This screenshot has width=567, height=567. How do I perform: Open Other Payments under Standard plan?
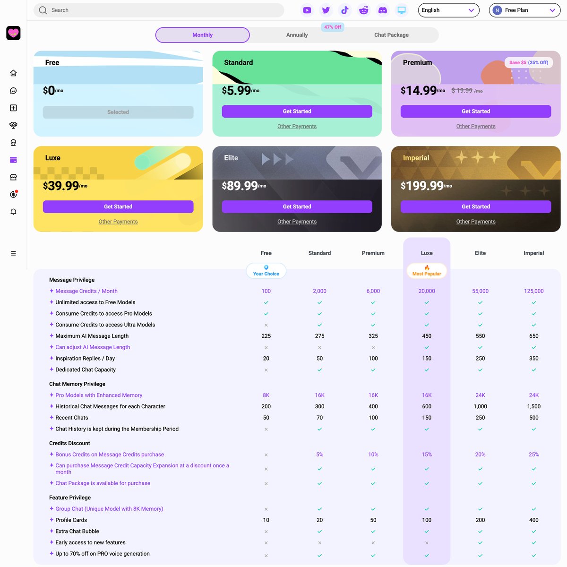(x=297, y=126)
